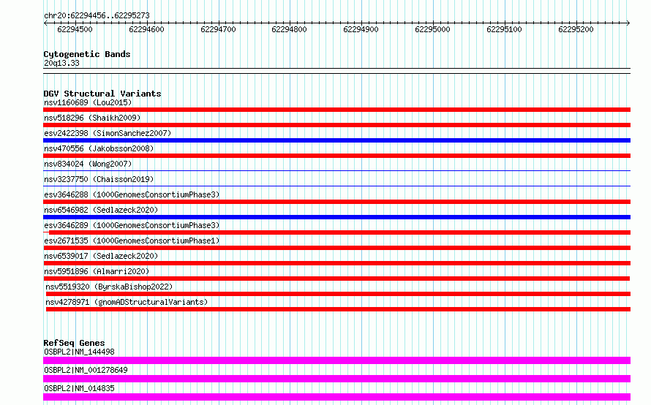Click ruler position 62295000
Image resolution: width=651 pixels, height=405 pixels.
click(432, 29)
